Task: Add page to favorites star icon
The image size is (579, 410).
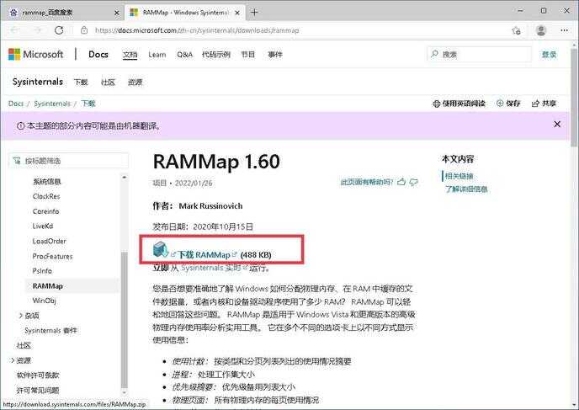Action: pos(516,30)
